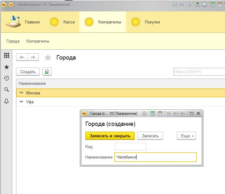
Task: Open the History clock icon in the sidebar
Action: click(x=6, y=78)
